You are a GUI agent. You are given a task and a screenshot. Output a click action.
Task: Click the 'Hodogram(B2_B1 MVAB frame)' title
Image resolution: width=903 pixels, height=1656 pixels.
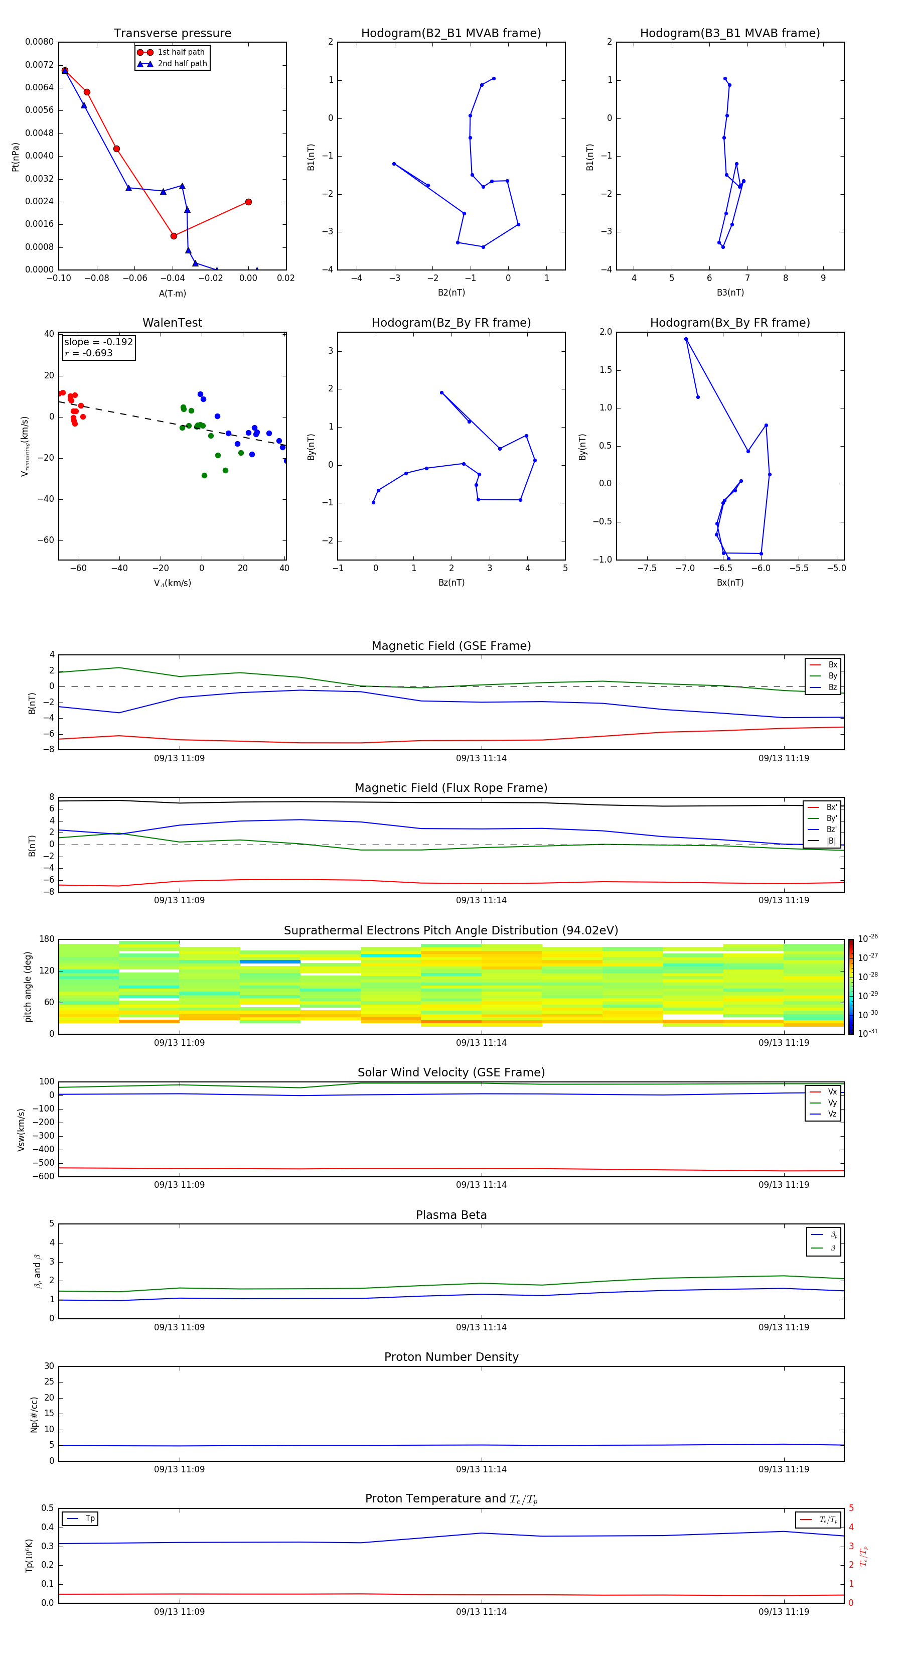[451, 33]
